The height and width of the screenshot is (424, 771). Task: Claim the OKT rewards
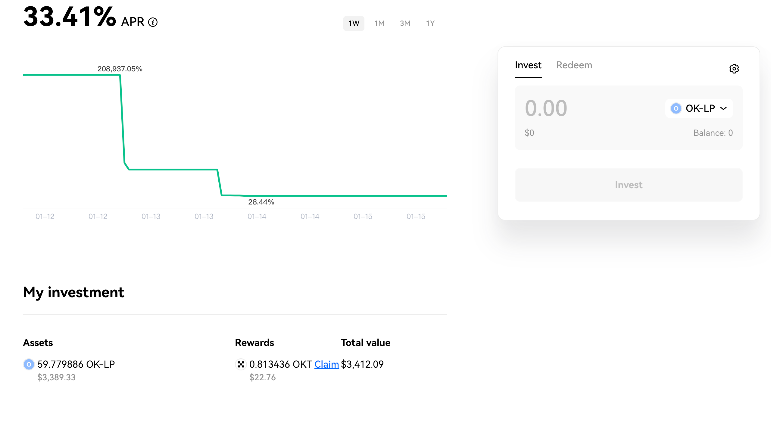(326, 364)
